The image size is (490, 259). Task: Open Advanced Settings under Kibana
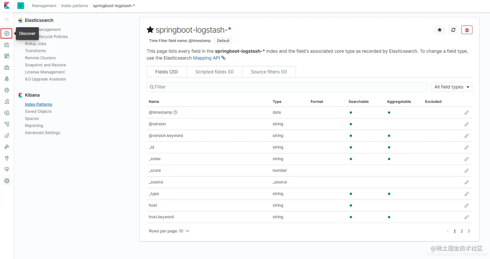pyautogui.click(x=42, y=133)
